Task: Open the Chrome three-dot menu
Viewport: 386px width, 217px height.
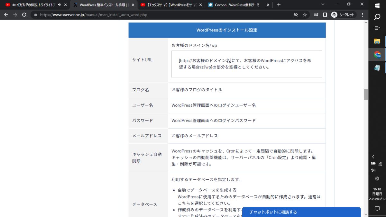Action: pyautogui.click(x=363, y=15)
